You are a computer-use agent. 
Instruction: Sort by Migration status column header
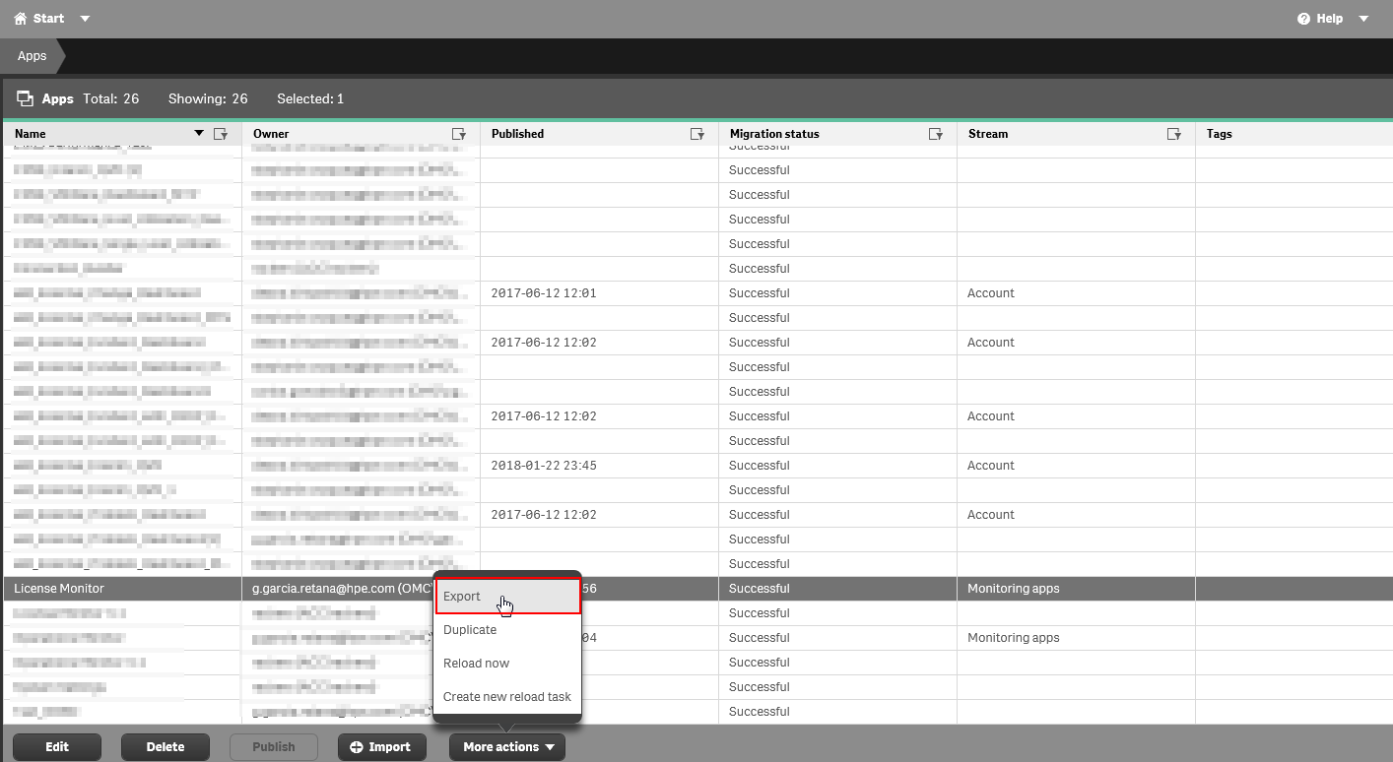[x=774, y=134]
